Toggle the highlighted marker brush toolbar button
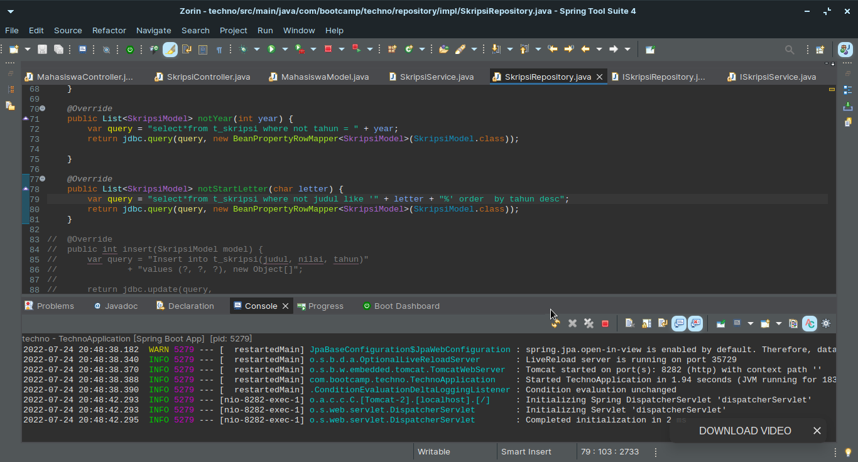This screenshot has height=462, width=858. [x=170, y=50]
